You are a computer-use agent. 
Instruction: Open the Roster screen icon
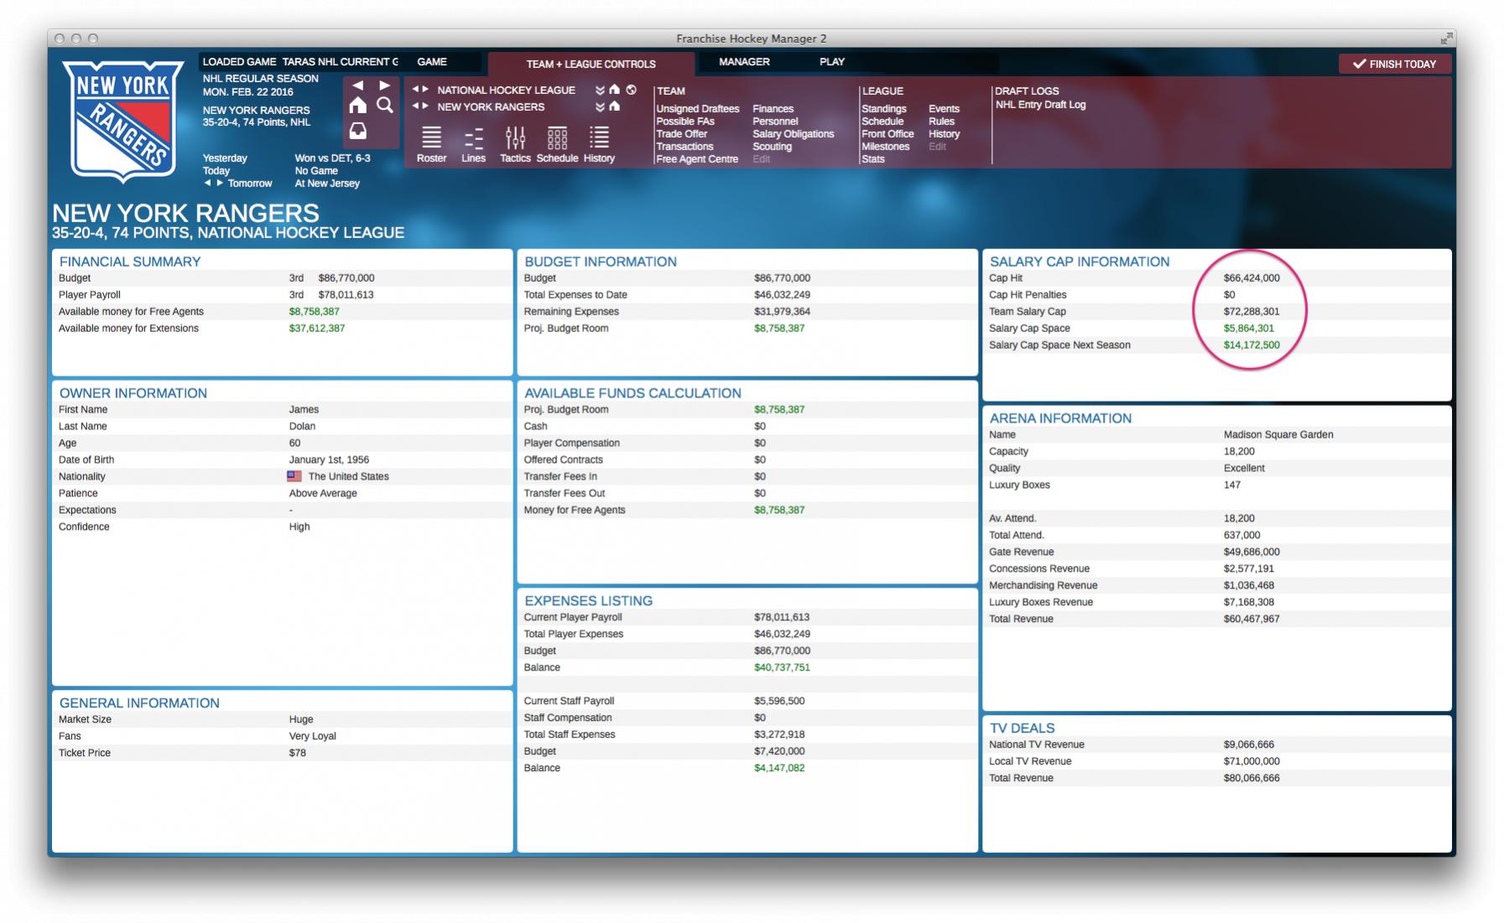[x=431, y=138]
